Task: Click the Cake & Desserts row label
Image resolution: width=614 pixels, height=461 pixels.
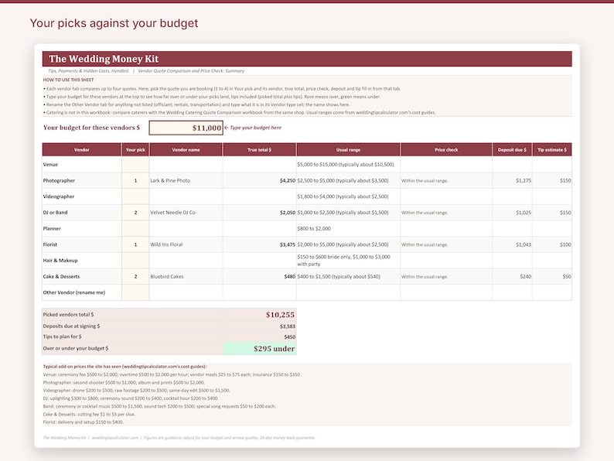Action: pos(62,276)
